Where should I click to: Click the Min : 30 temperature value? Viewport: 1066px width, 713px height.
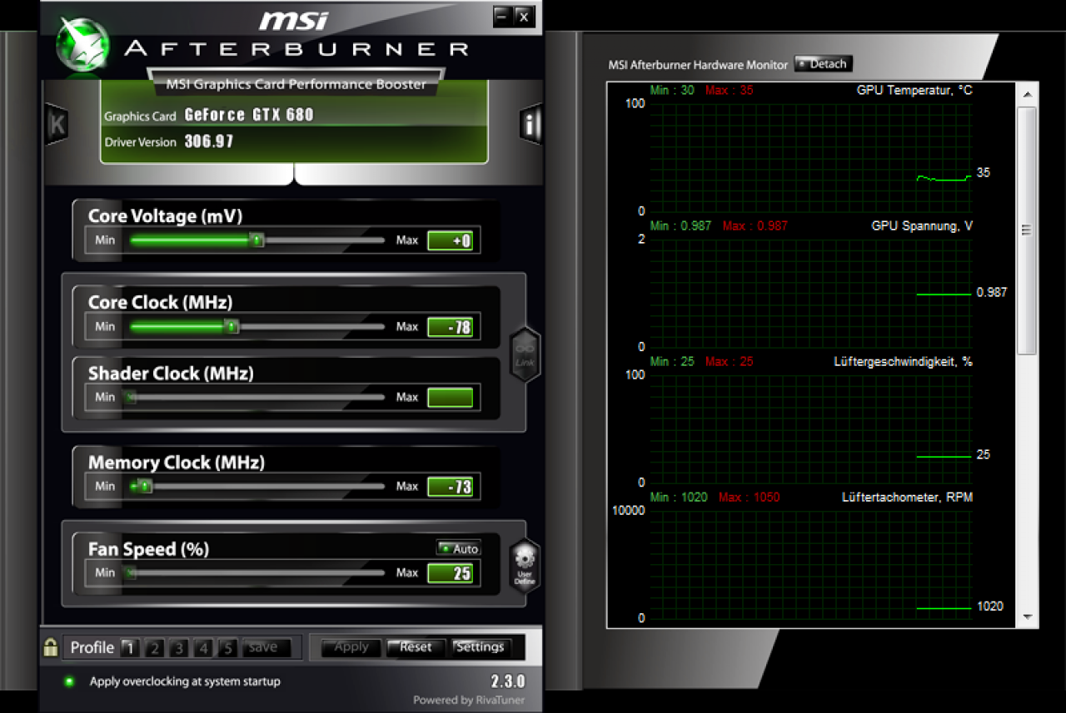[x=672, y=90]
